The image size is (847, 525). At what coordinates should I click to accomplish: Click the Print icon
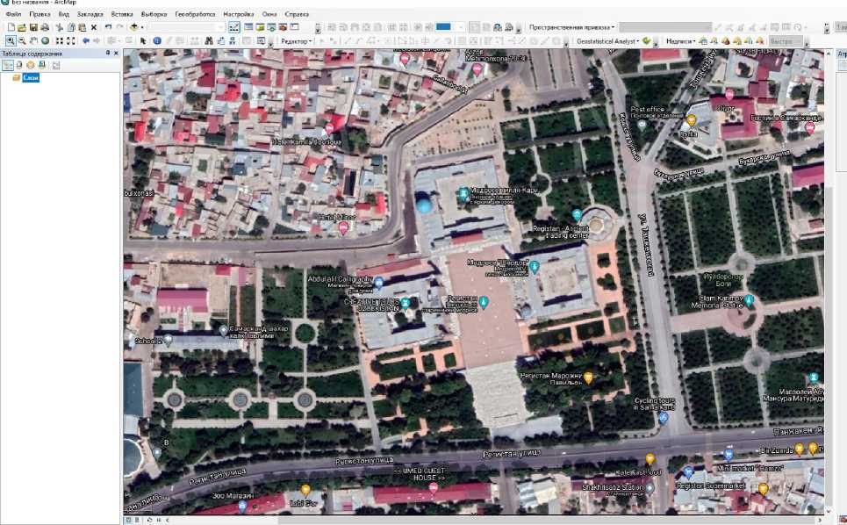click(45, 27)
